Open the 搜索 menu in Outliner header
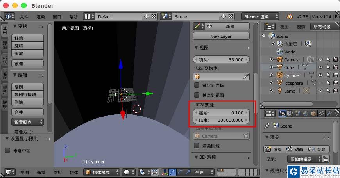 [301, 27]
